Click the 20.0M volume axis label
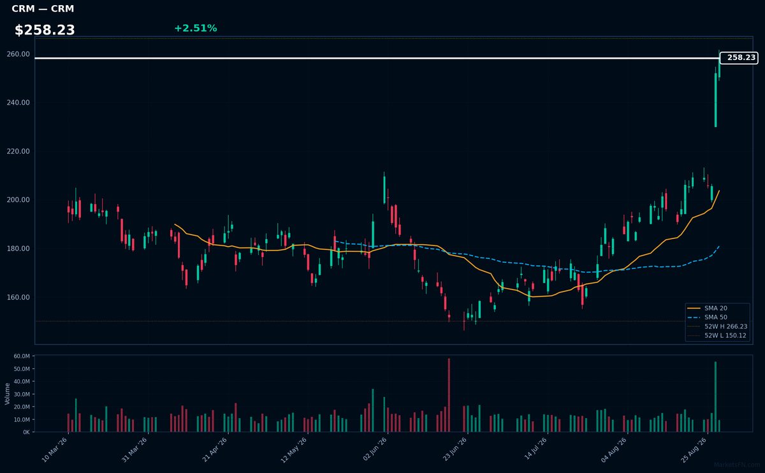 (22, 407)
